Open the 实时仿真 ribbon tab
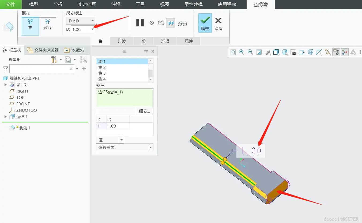The height and width of the screenshot is (223, 362). point(87,5)
